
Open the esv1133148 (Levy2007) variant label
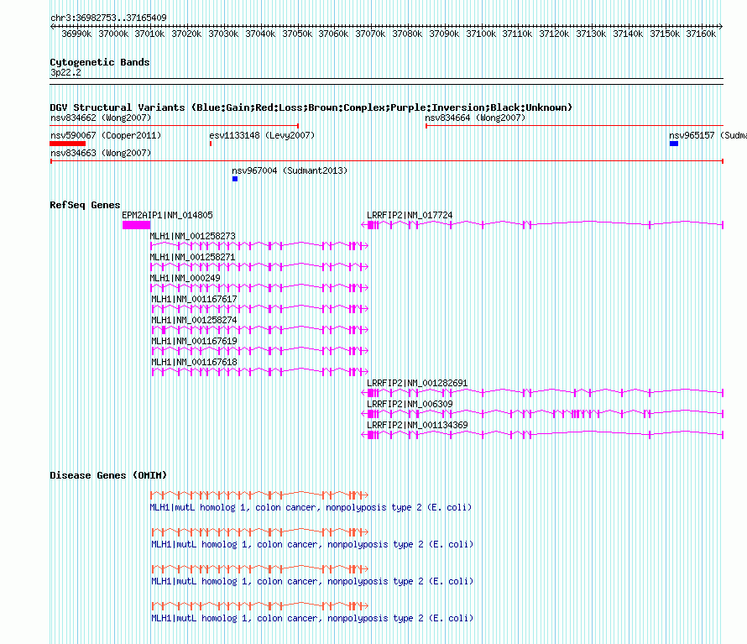coord(262,135)
